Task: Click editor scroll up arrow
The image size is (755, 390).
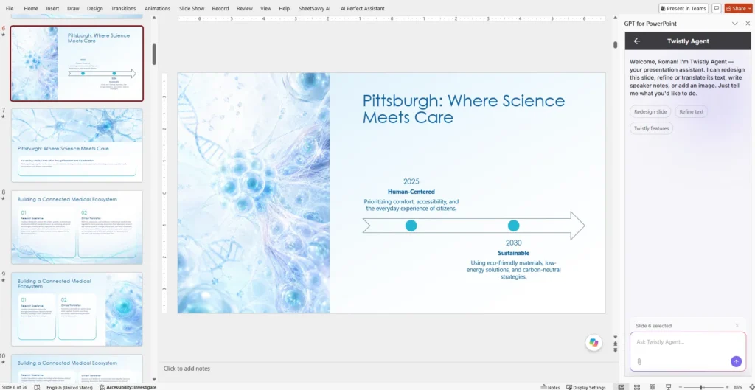Action: [615, 18]
